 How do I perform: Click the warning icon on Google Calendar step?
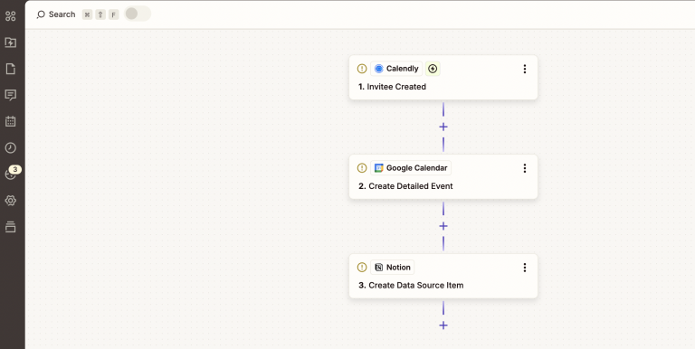[362, 168]
